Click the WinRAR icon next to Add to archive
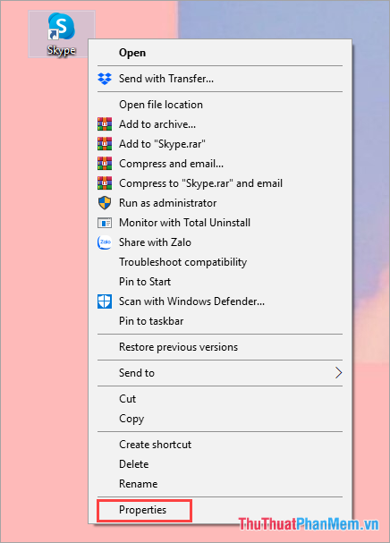 coord(105,124)
